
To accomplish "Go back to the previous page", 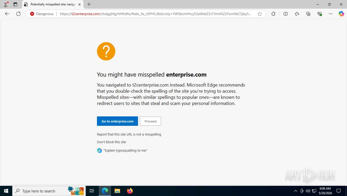I will click(7, 14).
